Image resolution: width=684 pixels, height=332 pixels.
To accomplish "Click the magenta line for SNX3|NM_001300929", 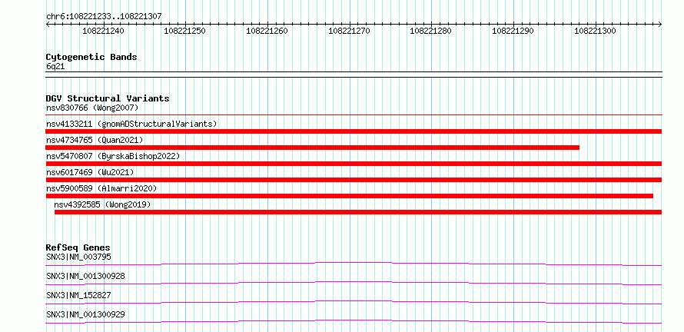I will click(x=354, y=321).
